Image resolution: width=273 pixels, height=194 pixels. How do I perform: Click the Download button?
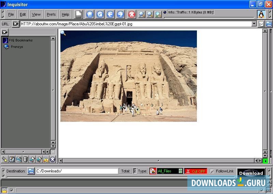(251, 173)
